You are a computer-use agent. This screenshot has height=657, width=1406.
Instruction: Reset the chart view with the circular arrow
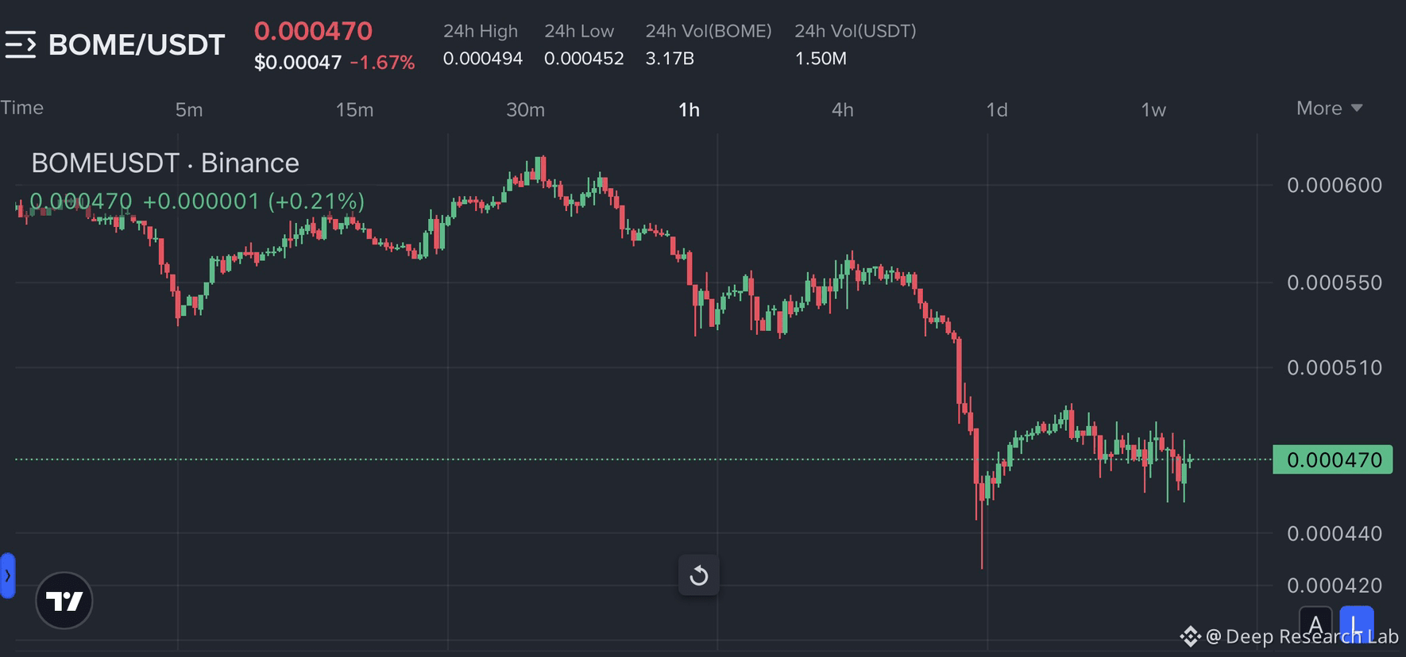pos(699,575)
